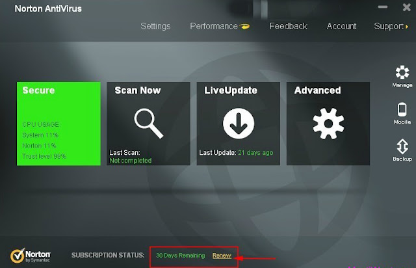Click the Norton by Symantec logo
416x268 pixels.
30,256
